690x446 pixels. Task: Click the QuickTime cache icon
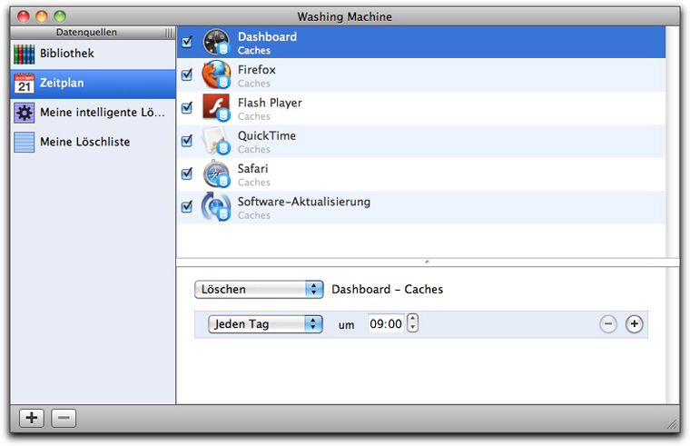tap(216, 141)
